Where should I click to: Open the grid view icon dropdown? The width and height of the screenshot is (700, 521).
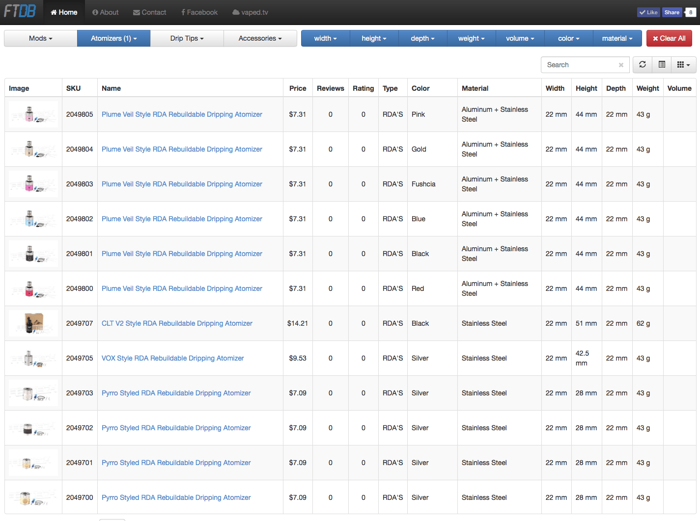[683, 64]
